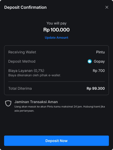Click the Rp 700 service fee
This screenshot has width=113, height=150.
99,71
